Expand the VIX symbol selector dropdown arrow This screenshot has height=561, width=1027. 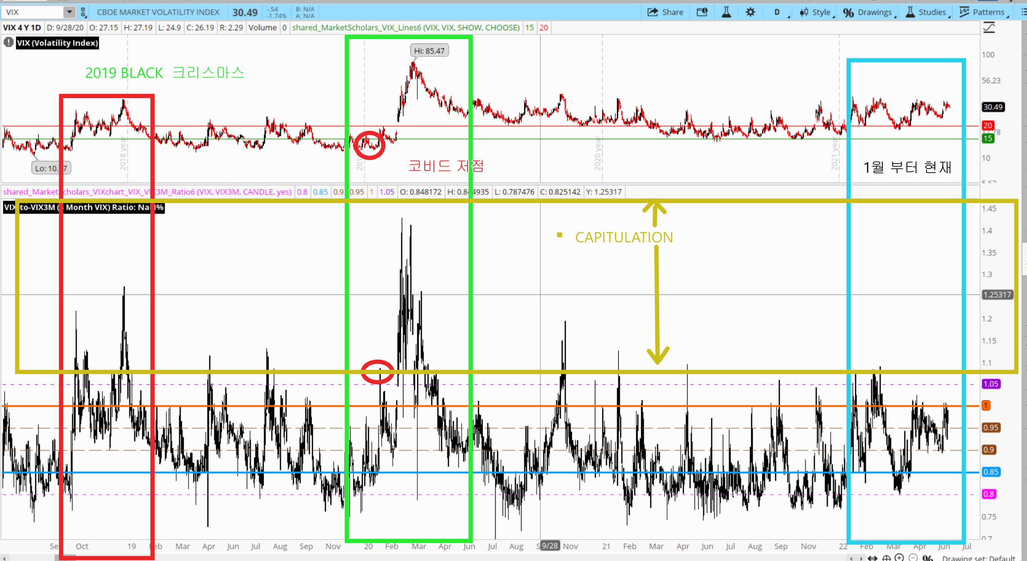pos(69,12)
